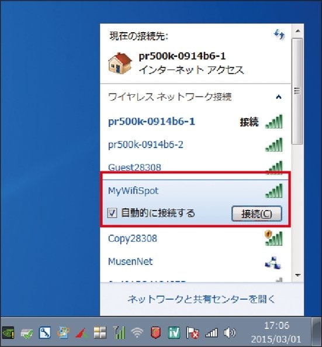Click the green iV tray icon
Image resolution: width=322 pixels, height=347 pixels.
pos(174,332)
